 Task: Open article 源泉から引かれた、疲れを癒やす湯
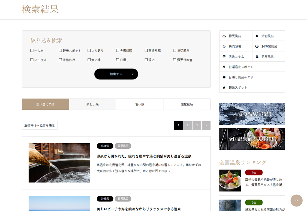144,156
